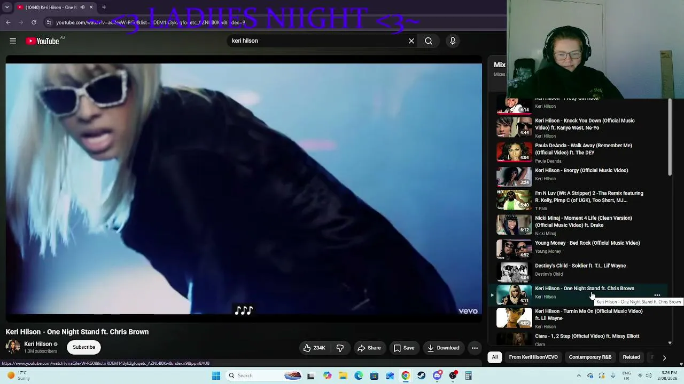Open Calculator from the taskbar
The height and width of the screenshot is (384, 684).
(x=469, y=376)
